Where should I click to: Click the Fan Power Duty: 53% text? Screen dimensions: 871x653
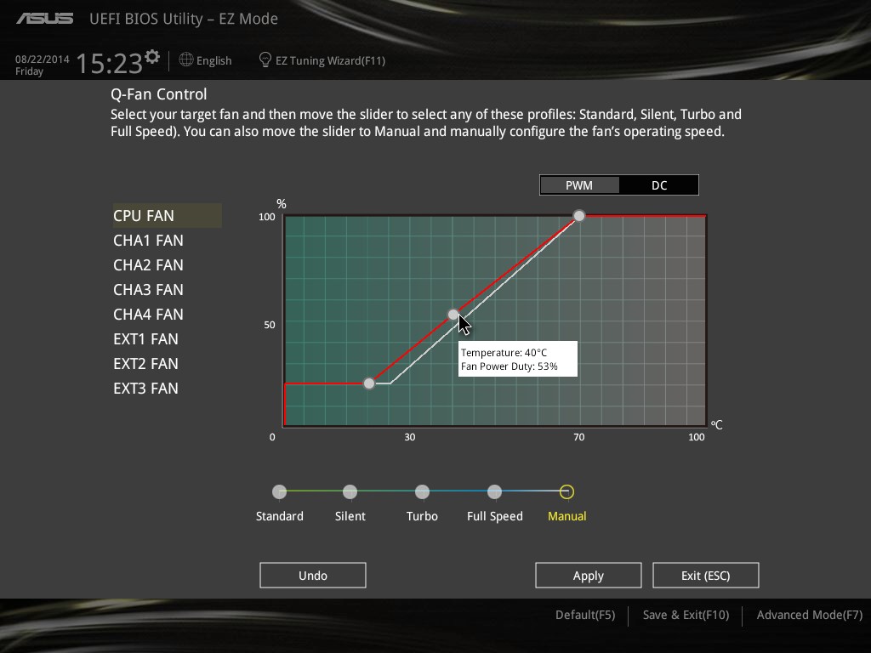click(x=510, y=366)
